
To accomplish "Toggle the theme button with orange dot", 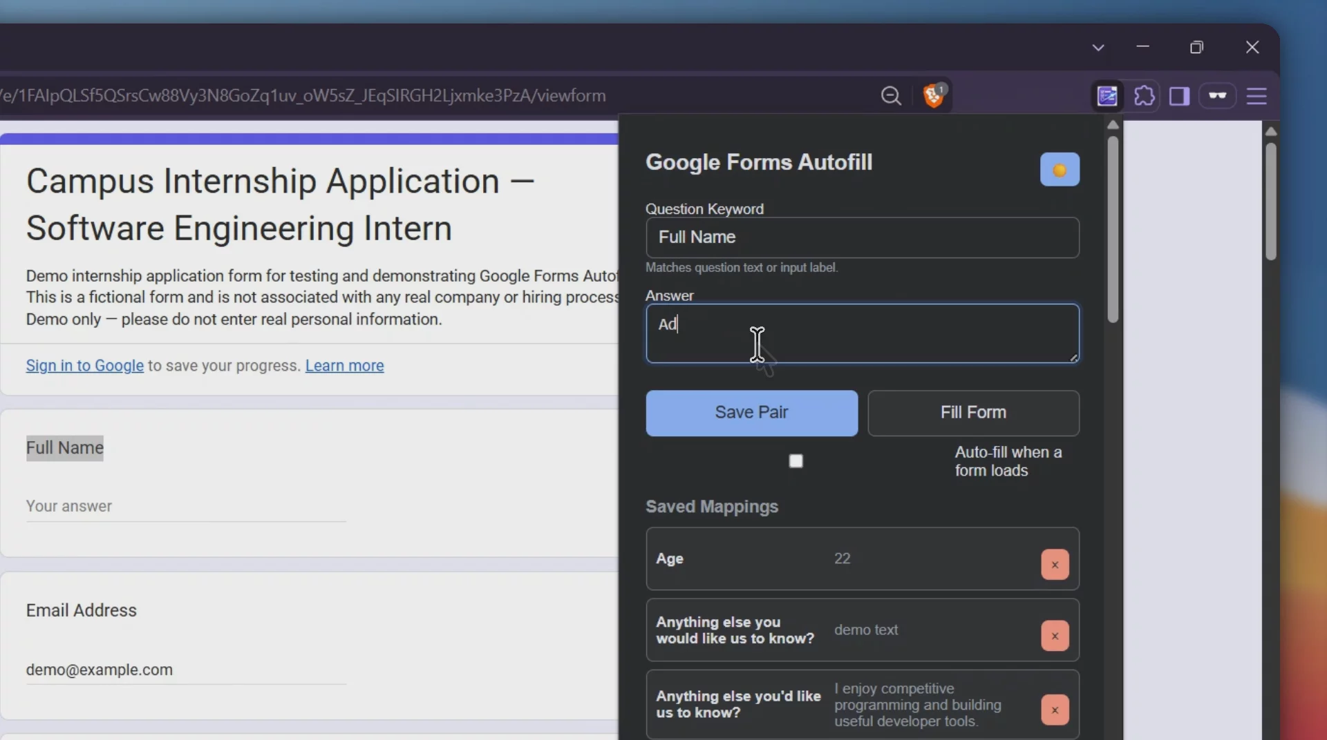I will (x=1060, y=170).
